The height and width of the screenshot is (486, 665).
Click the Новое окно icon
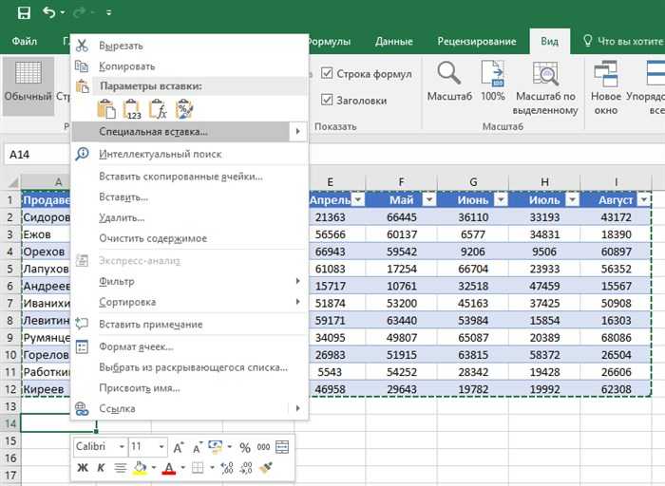tap(606, 74)
